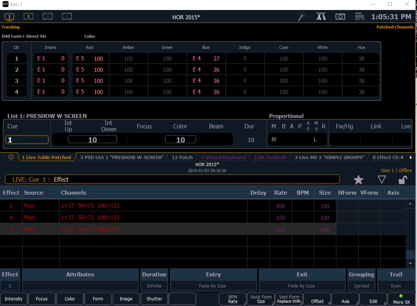This screenshot has width=417, height=306.
Task: Select the Cue 1 number field
Action: (27, 139)
